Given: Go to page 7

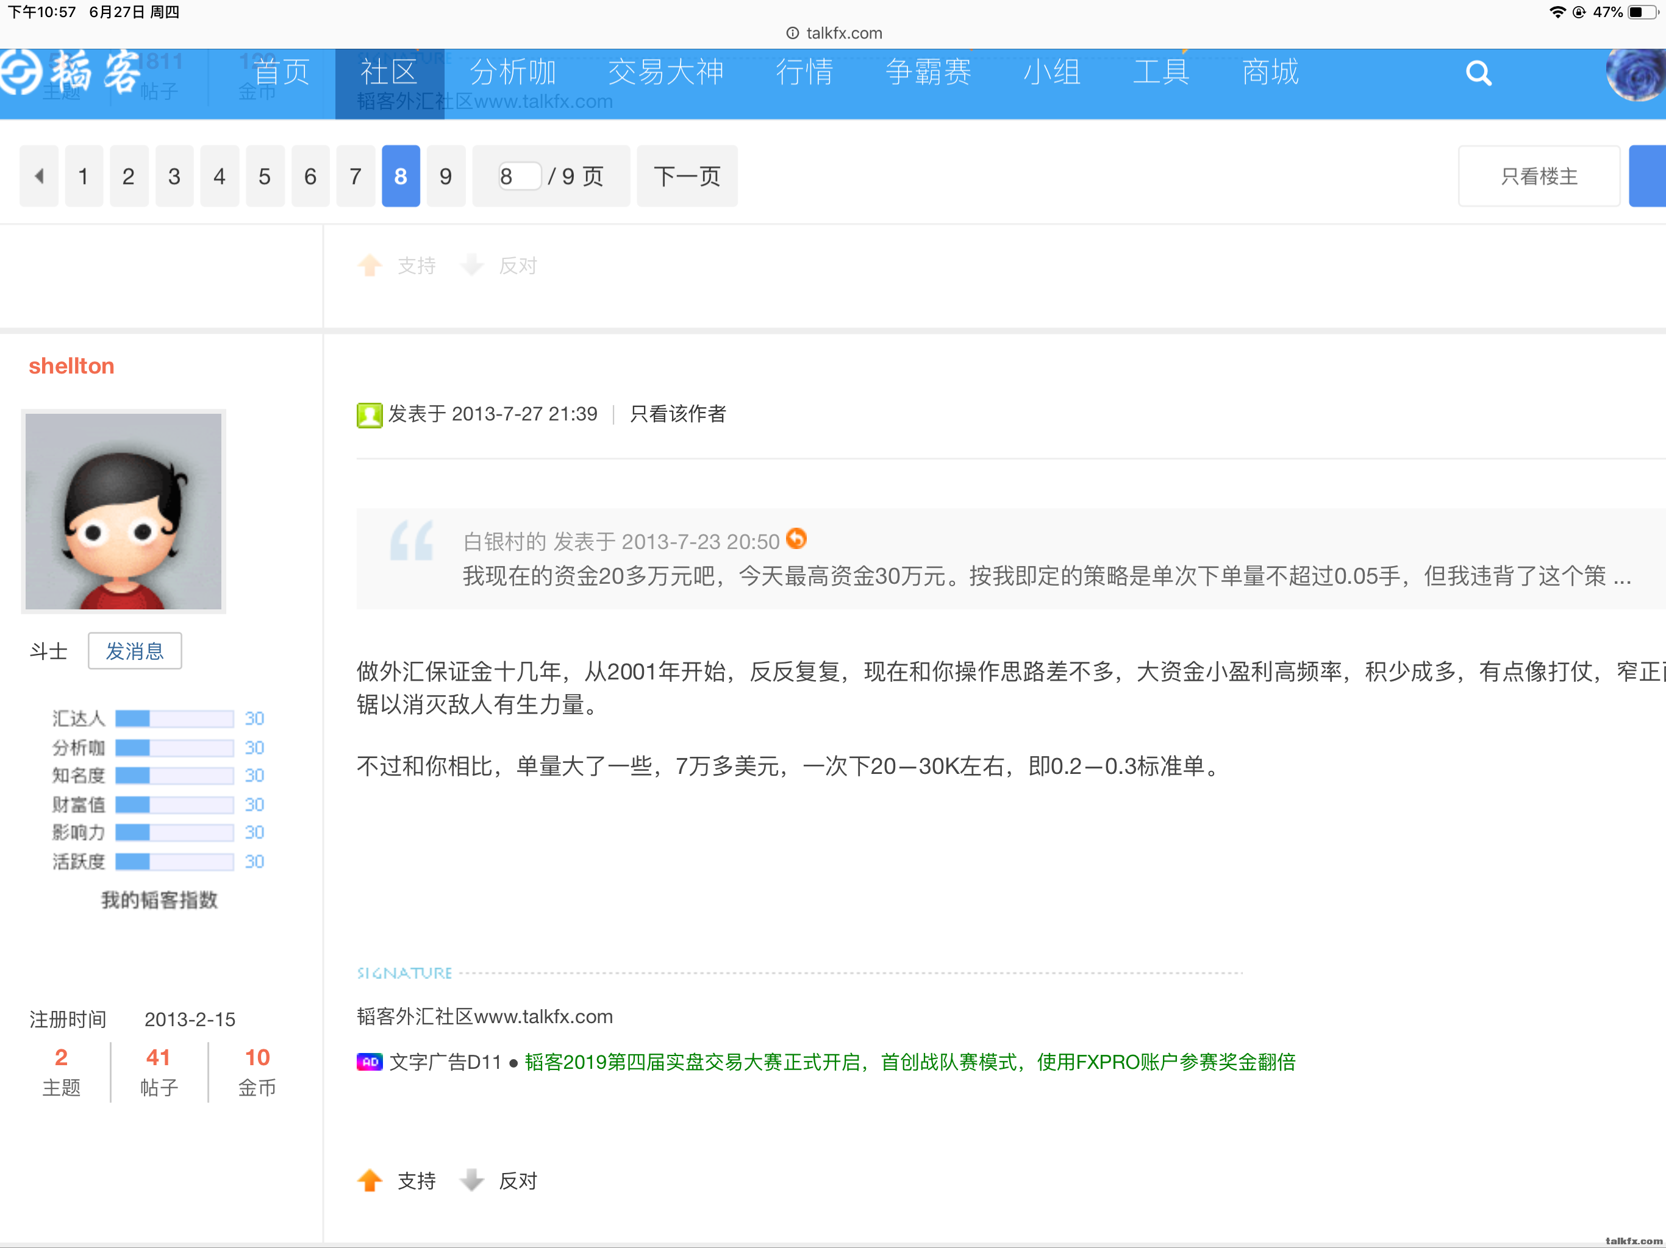Looking at the screenshot, I should [x=356, y=176].
